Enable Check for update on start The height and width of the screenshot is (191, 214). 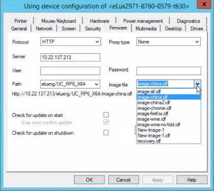(x=106, y=115)
